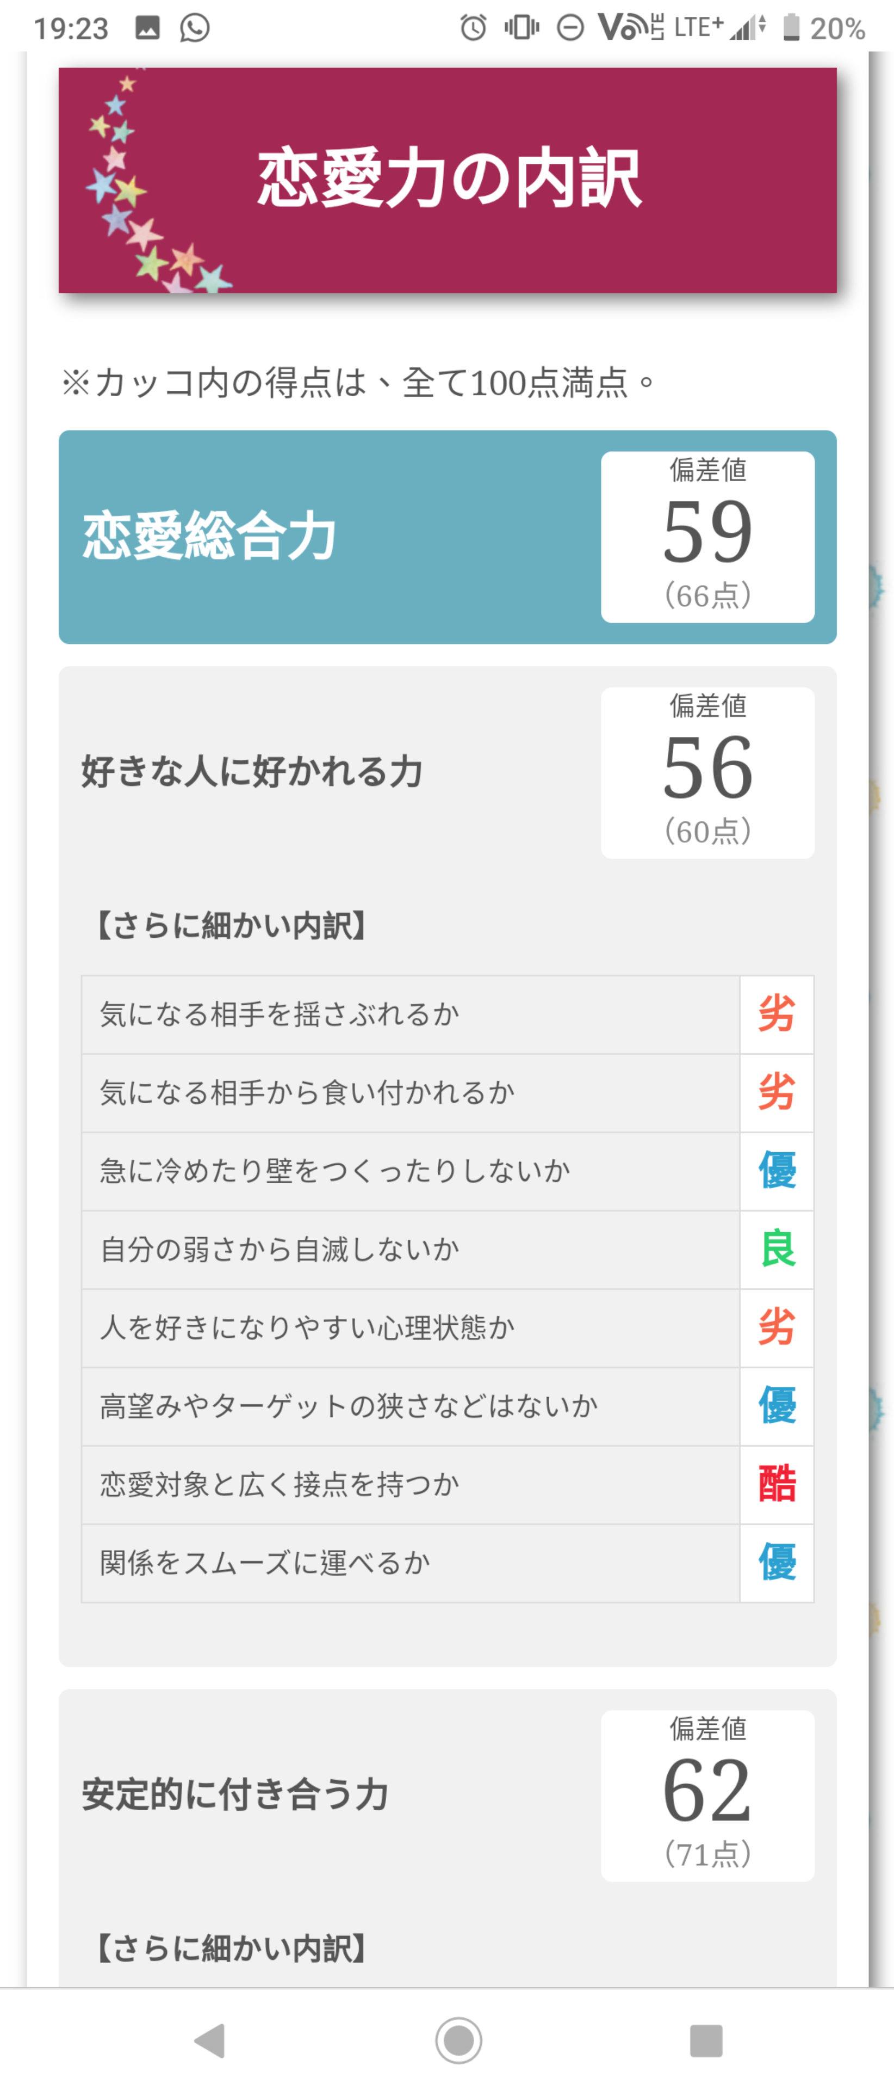The height and width of the screenshot is (2090, 894).
Task: Tap the battery 20% indicator
Action: click(824, 28)
